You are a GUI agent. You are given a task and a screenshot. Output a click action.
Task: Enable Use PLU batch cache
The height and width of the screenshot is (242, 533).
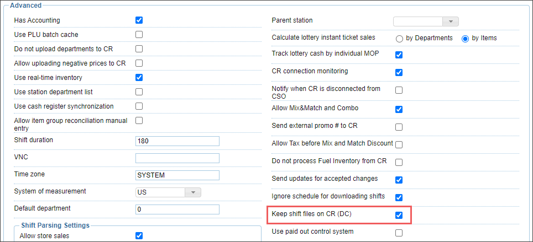coord(139,35)
